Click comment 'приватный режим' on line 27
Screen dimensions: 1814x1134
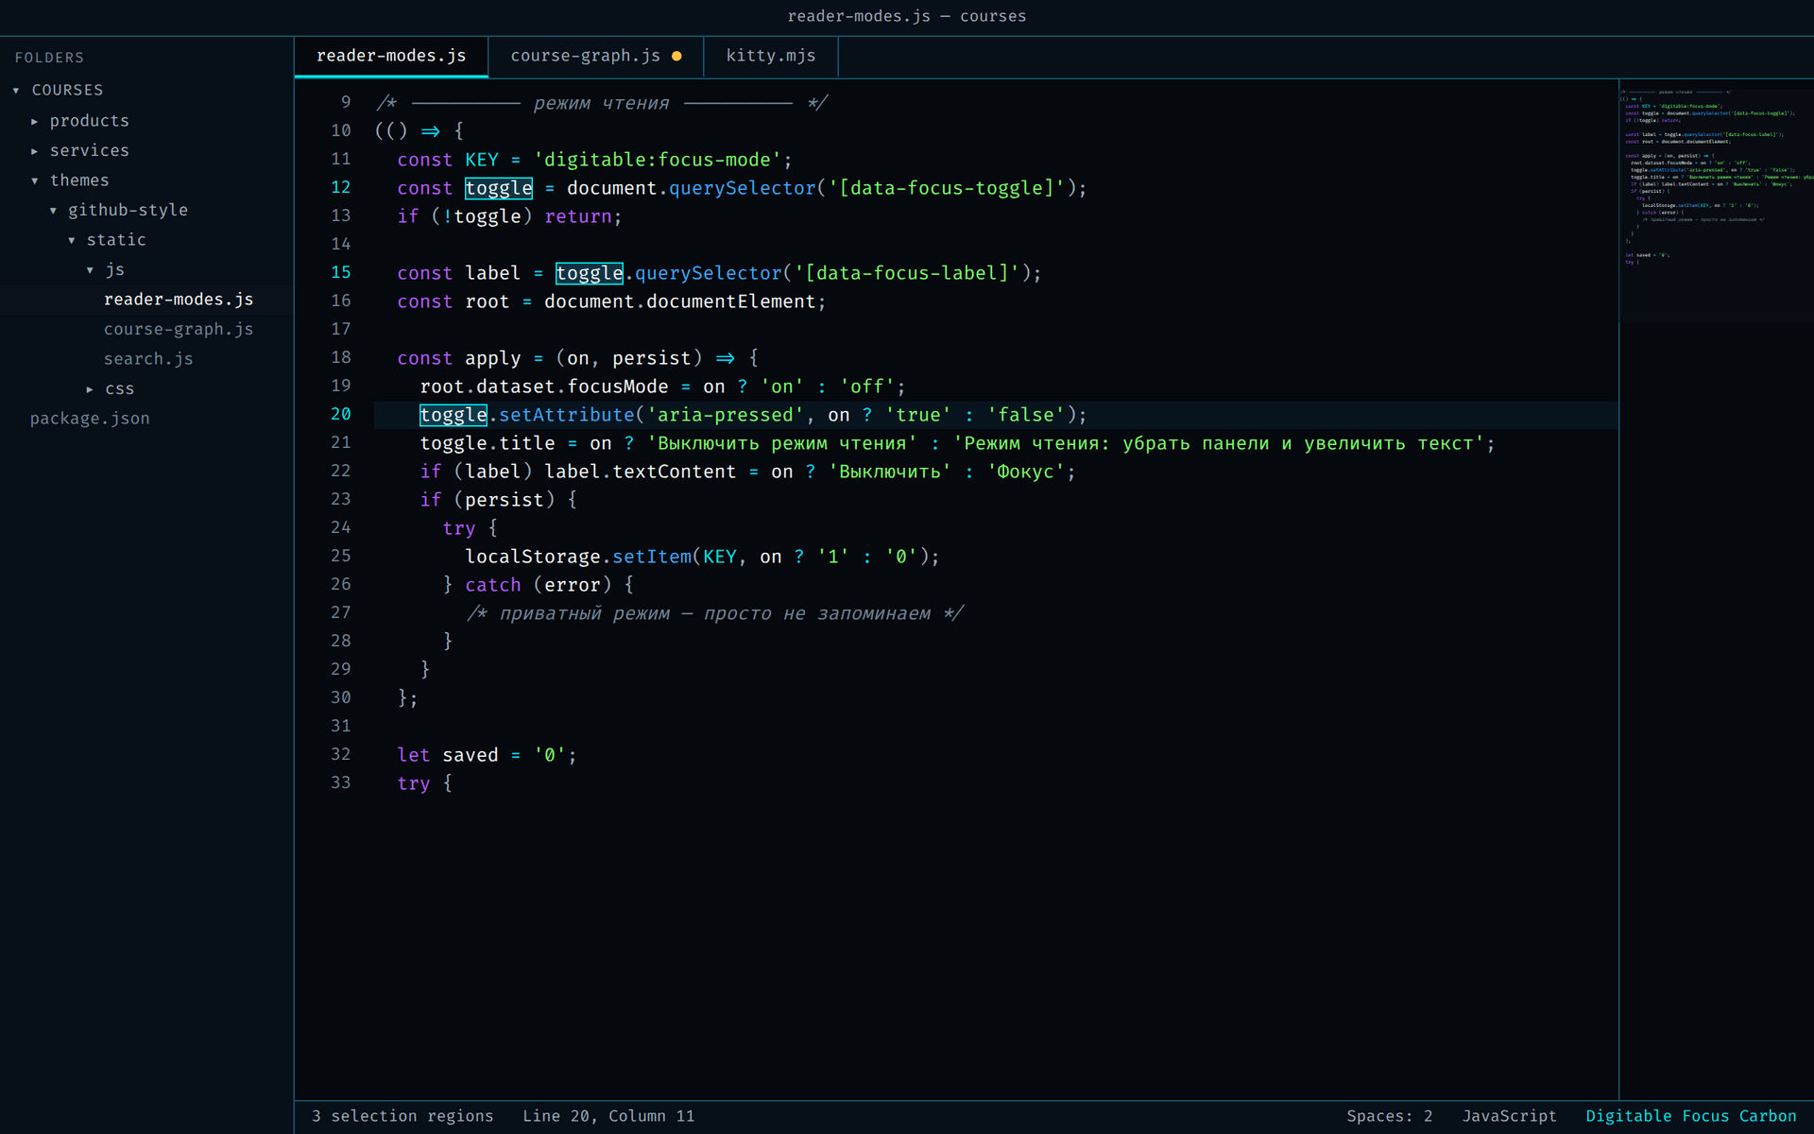click(585, 613)
